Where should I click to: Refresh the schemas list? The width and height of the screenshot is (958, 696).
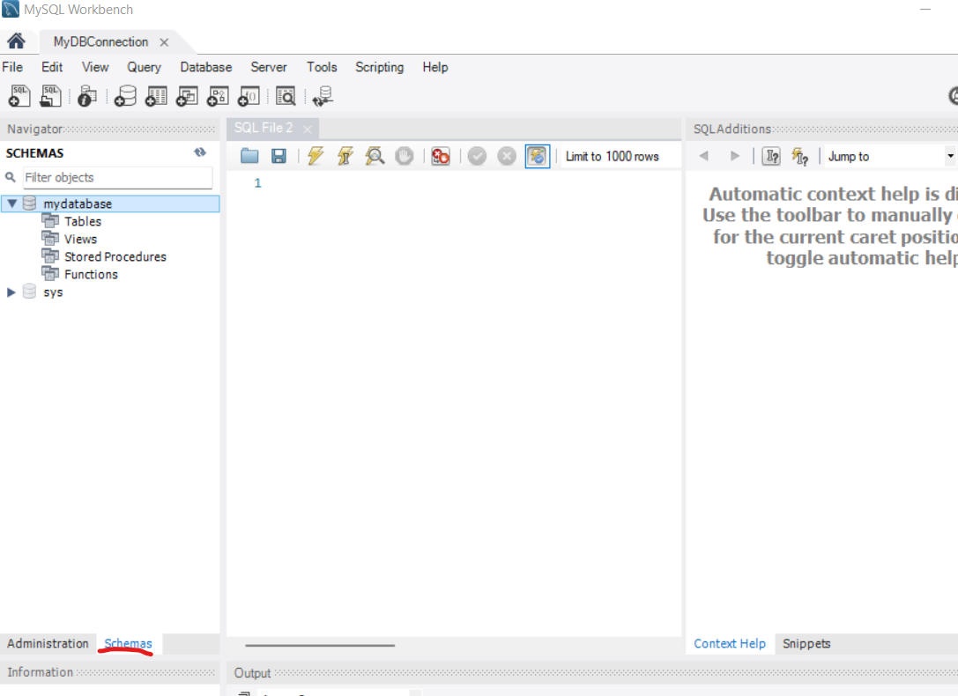200,152
